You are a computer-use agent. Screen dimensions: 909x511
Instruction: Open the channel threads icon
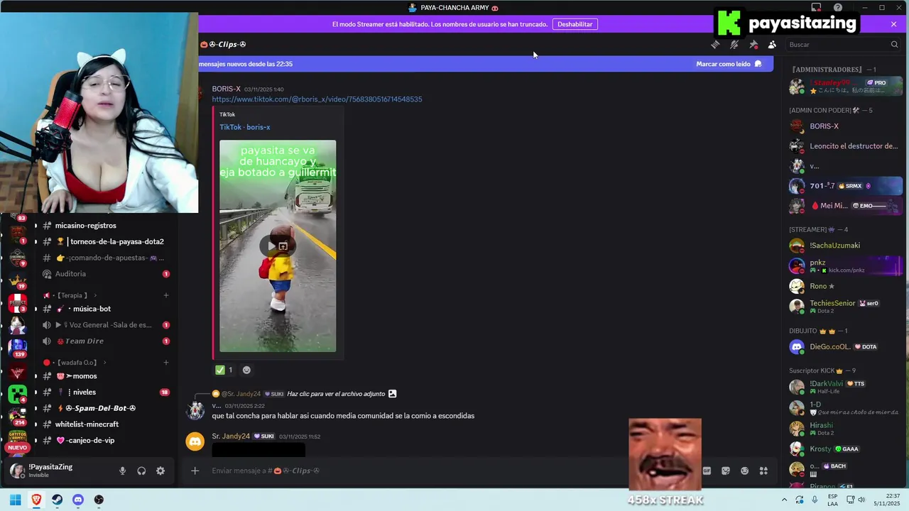tap(715, 45)
